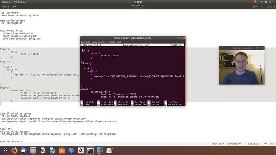The width and height of the screenshot is (276, 155).
Task: Open the Terminal app menu in top bar
Action: tap(21, 2)
